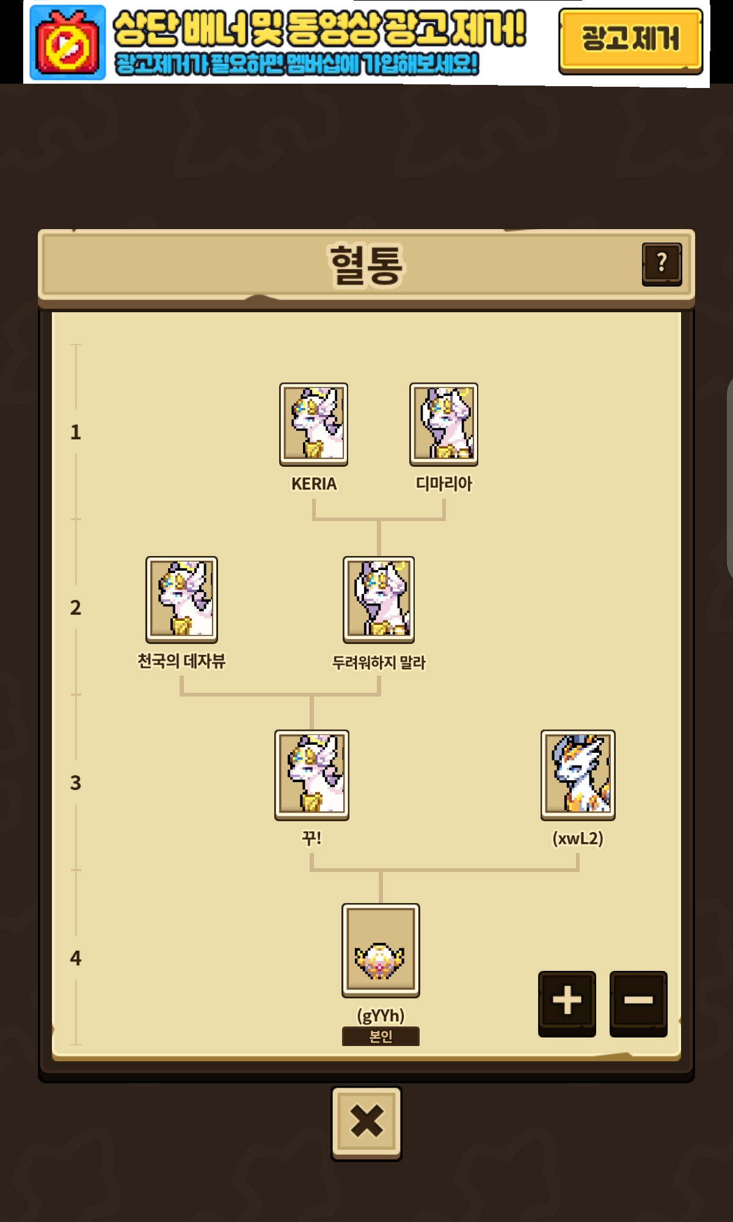Close the 혈통 window with X button
733x1222 pixels.
pos(366,1123)
